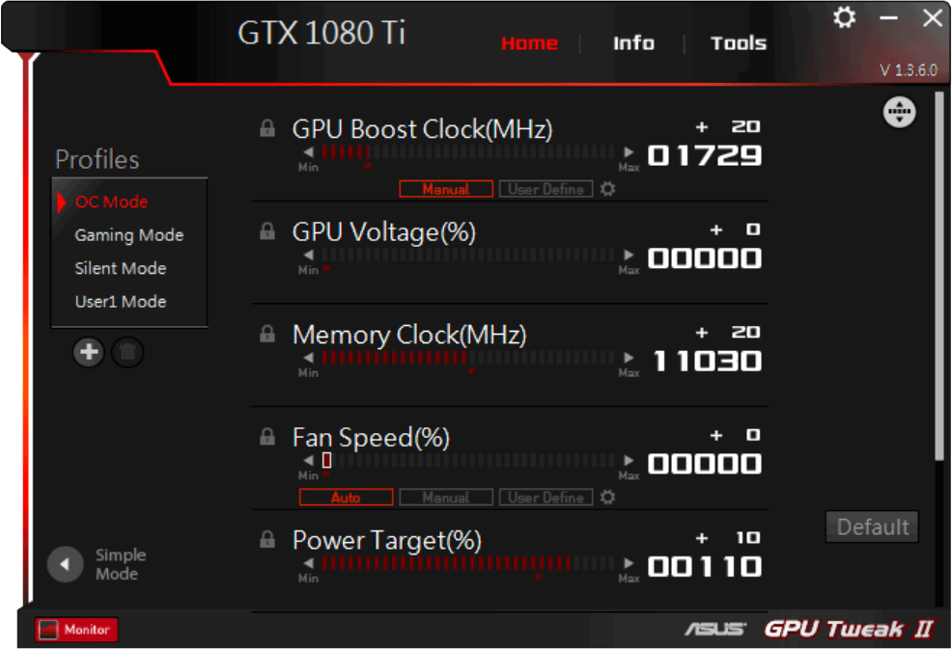Toggle the lock next to GPU Voltage
The height and width of the screenshot is (649, 952).
click(x=267, y=231)
